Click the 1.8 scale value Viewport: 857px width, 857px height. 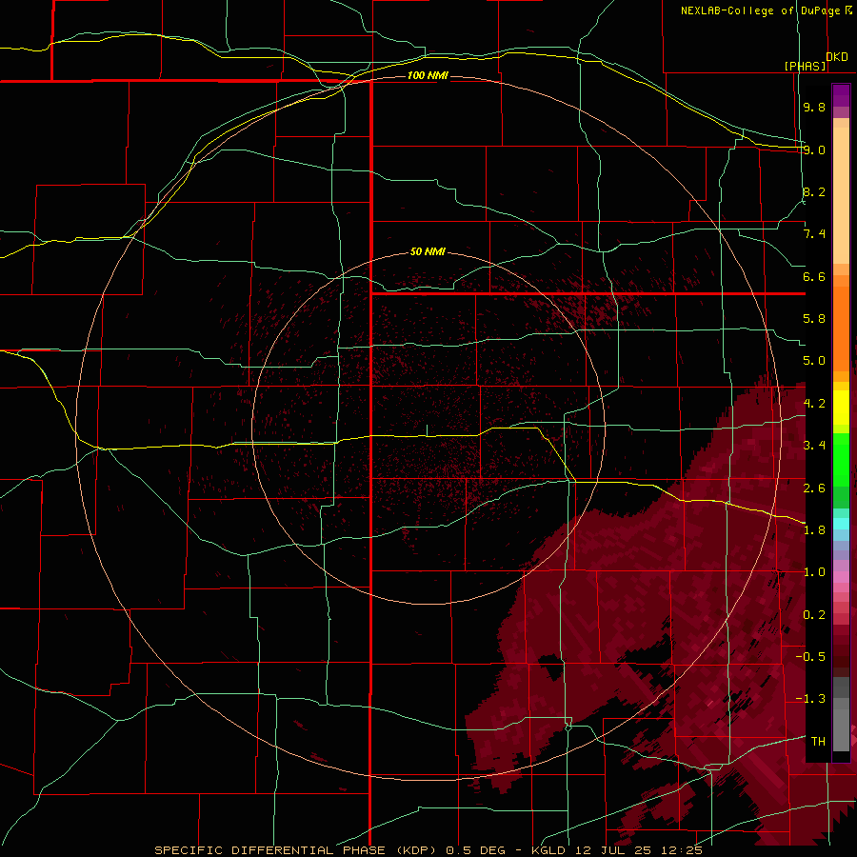(814, 530)
